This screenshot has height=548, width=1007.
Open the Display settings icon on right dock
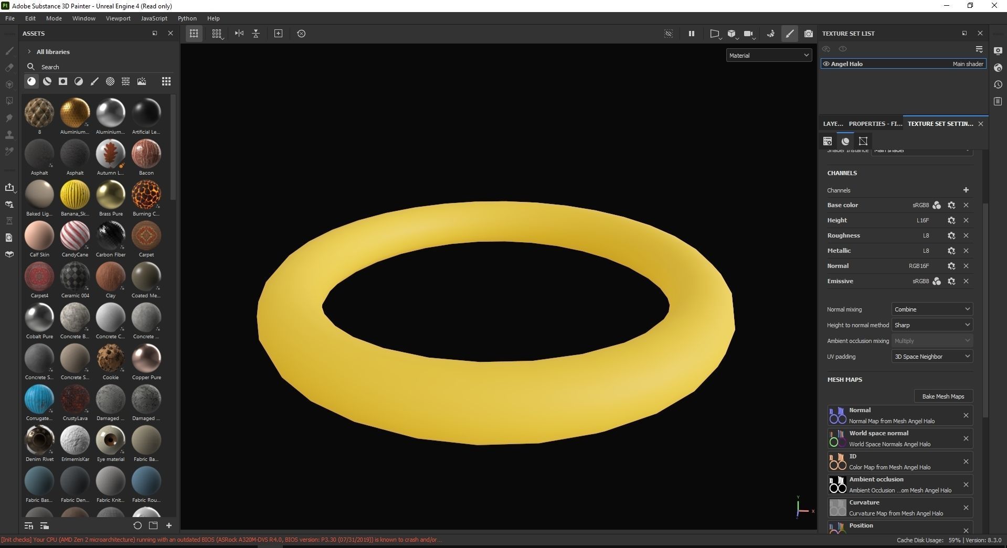click(x=998, y=51)
